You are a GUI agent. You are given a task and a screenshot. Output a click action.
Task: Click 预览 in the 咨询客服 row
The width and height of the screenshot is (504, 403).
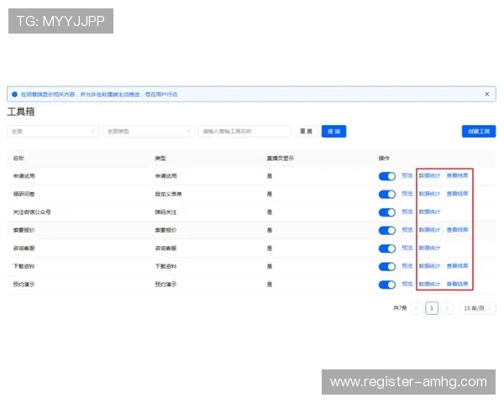407,249
